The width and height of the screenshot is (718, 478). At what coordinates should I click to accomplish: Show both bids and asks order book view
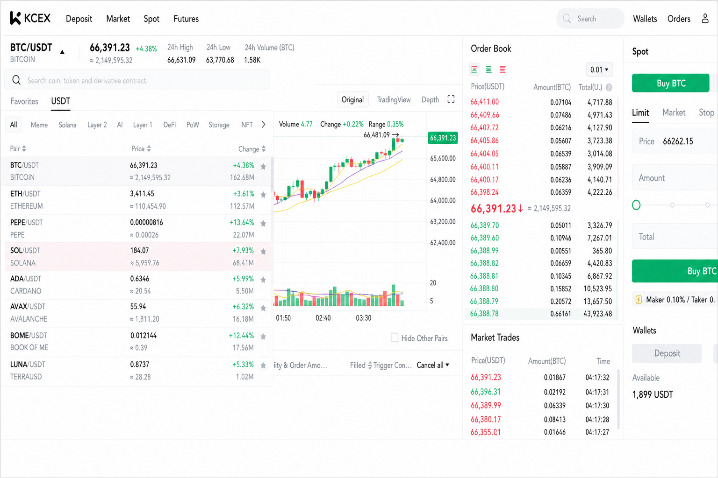tap(474, 70)
